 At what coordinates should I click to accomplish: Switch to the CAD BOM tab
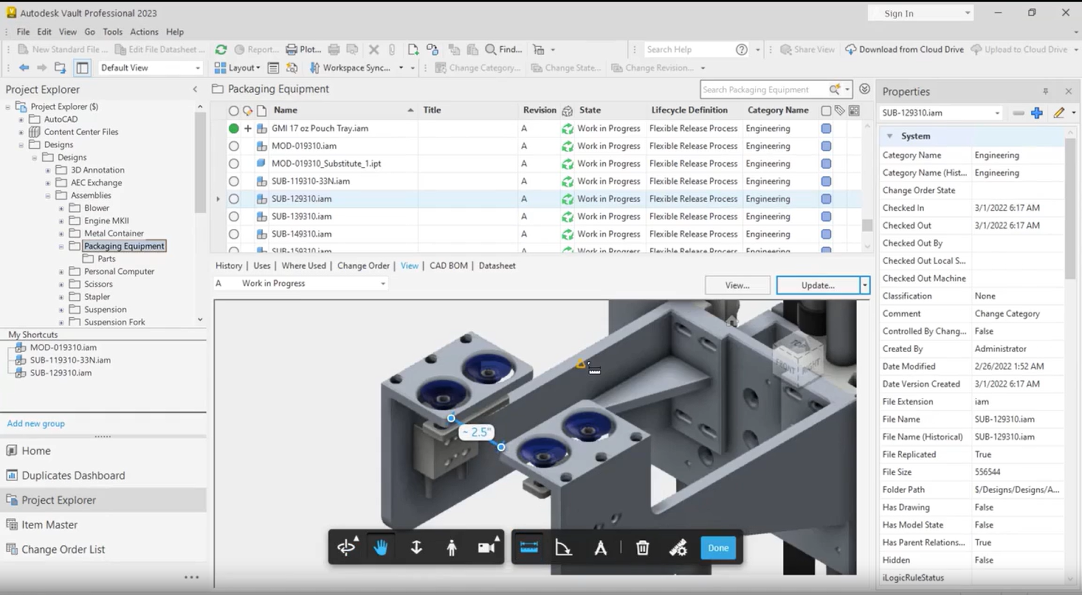click(x=449, y=266)
